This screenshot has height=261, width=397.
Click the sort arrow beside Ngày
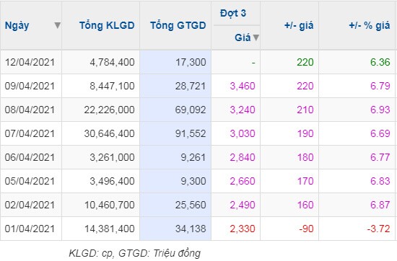tap(58, 25)
